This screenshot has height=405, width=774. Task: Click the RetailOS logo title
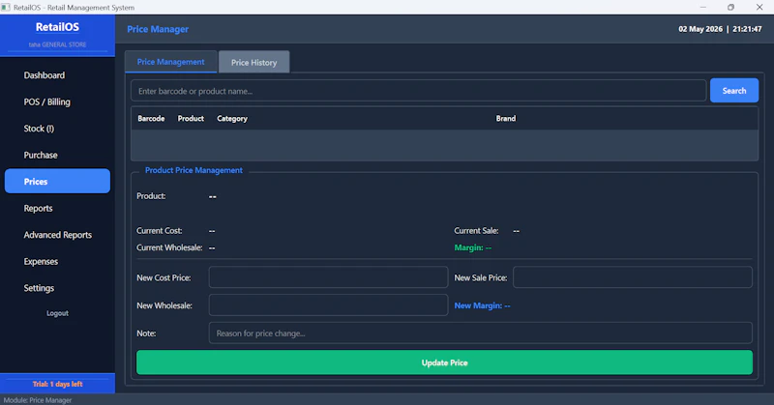click(57, 27)
